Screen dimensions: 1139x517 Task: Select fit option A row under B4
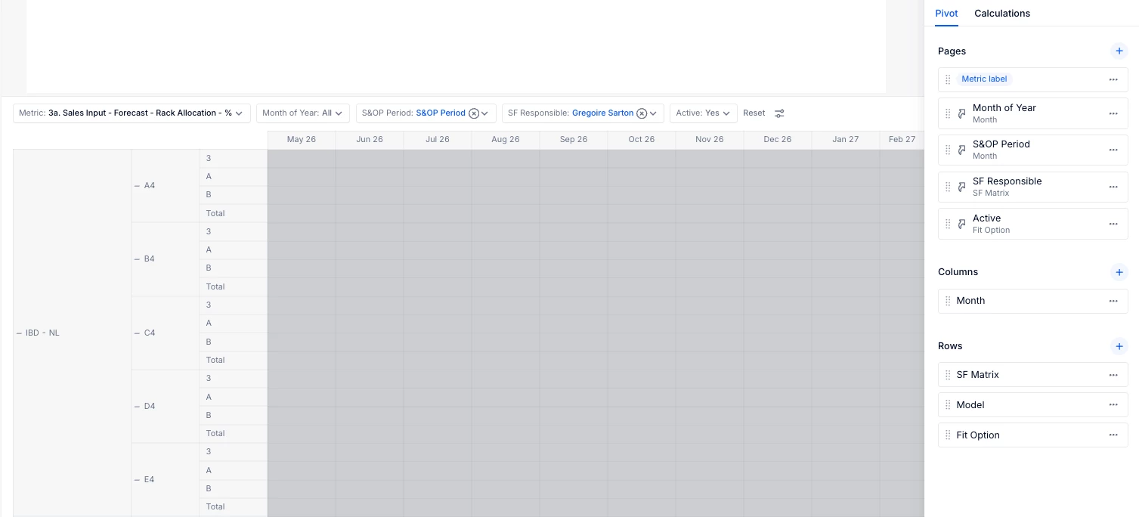(x=234, y=250)
